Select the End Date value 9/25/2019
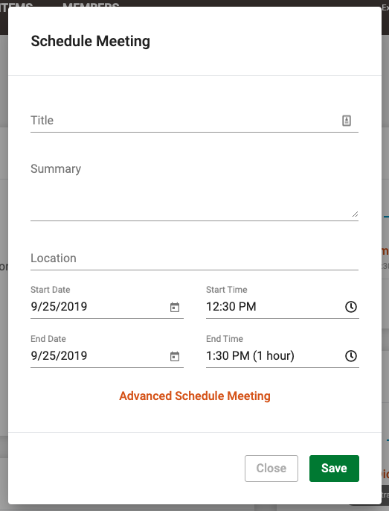389x511 pixels. pyautogui.click(x=59, y=356)
